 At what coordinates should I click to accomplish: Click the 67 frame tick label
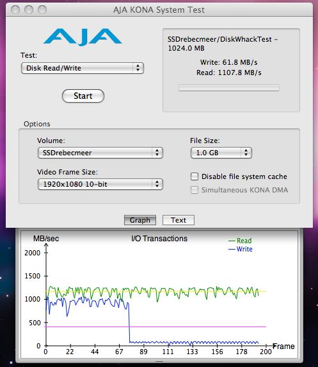click(x=119, y=352)
